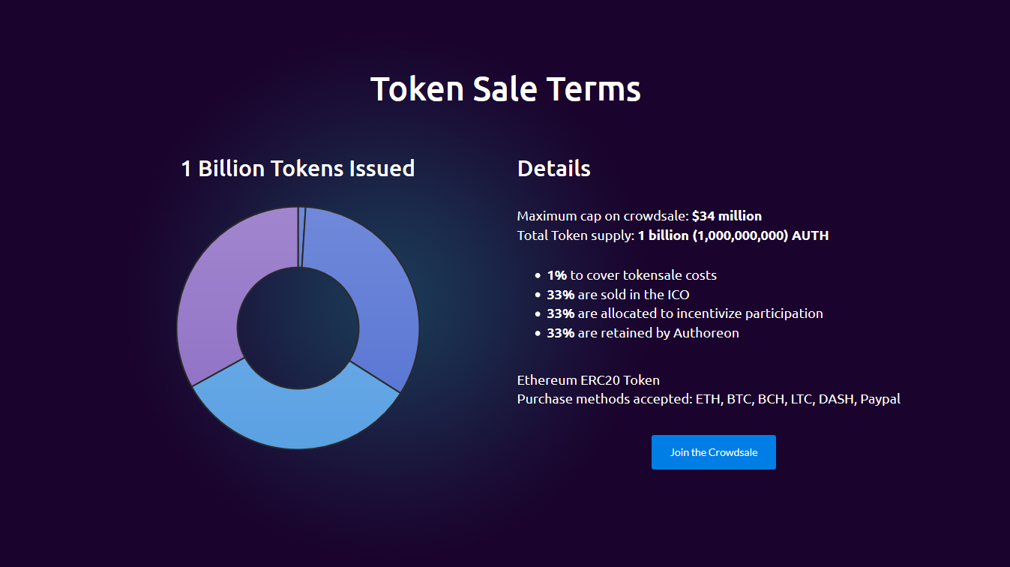Click the 33% retained by Authoreon bullet

pyautogui.click(x=643, y=333)
